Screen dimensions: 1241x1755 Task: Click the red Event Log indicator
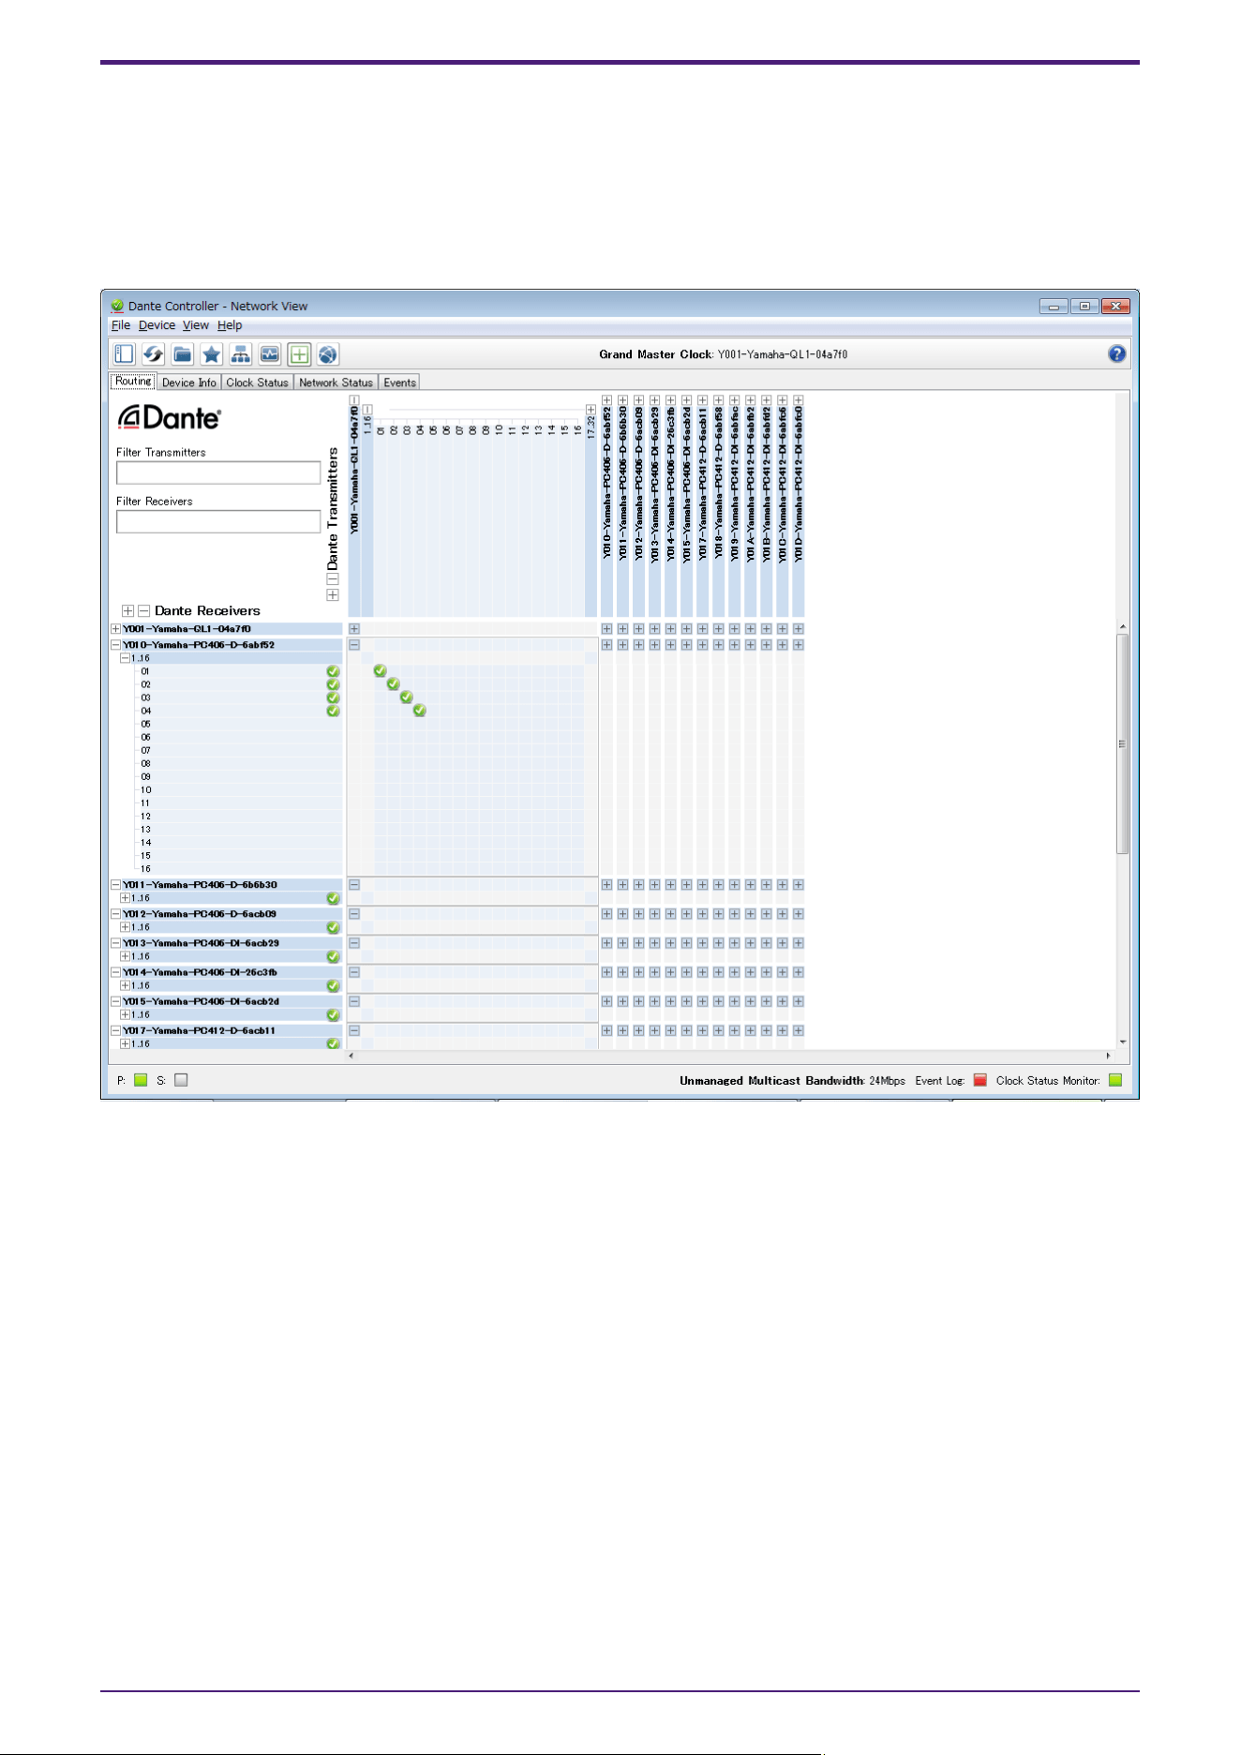[980, 1080]
